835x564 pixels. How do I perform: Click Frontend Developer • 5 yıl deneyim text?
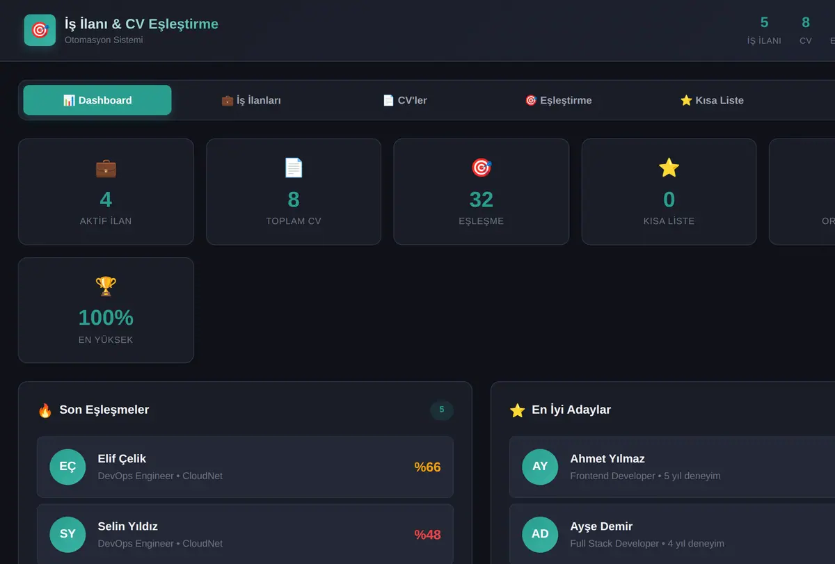pos(645,476)
